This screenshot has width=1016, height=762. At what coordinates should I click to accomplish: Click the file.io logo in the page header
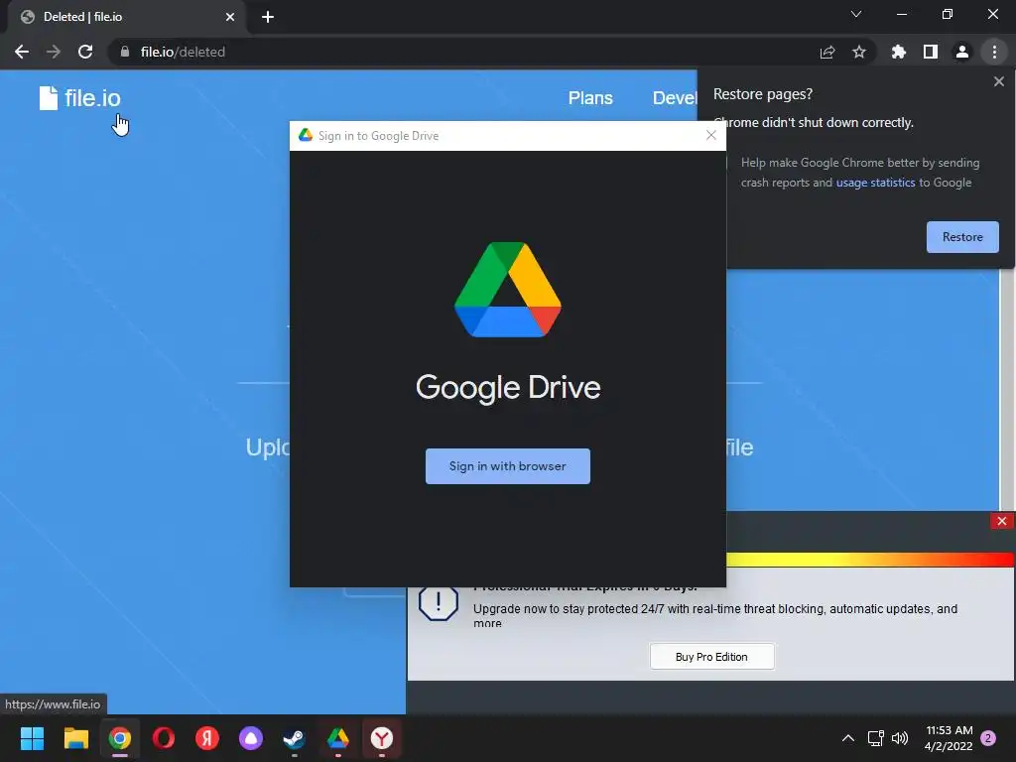pyautogui.click(x=79, y=98)
